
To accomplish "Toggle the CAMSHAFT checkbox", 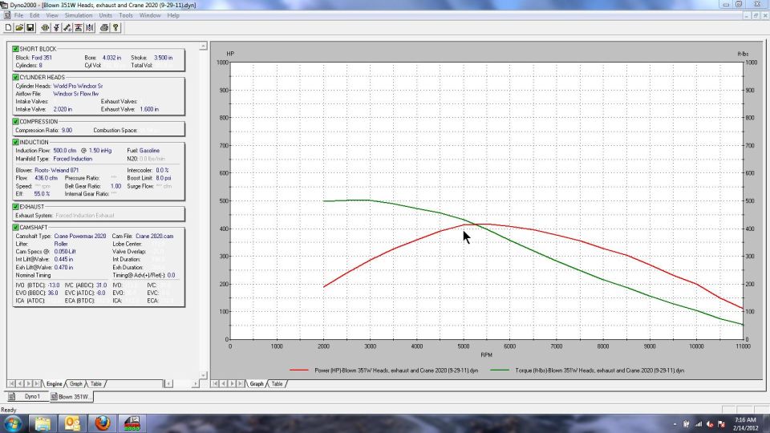I will 16,227.
